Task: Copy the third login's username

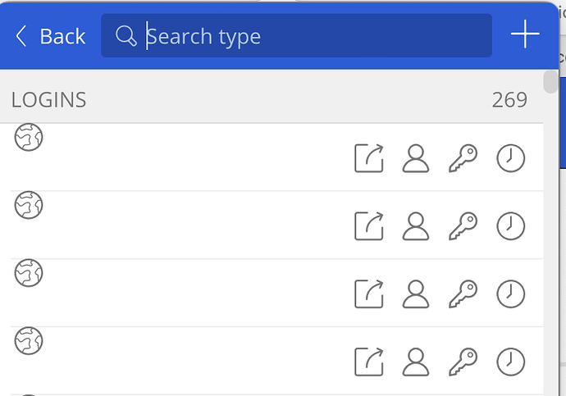Action: tap(416, 294)
